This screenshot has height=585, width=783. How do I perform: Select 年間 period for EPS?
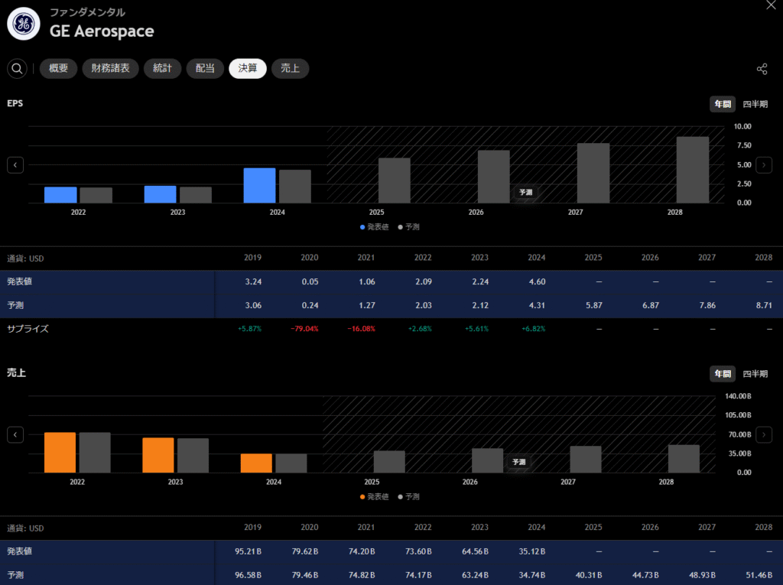tap(723, 104)
